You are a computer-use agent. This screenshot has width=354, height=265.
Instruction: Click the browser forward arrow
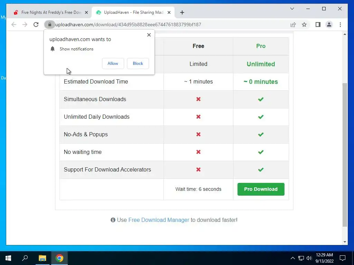25,24
